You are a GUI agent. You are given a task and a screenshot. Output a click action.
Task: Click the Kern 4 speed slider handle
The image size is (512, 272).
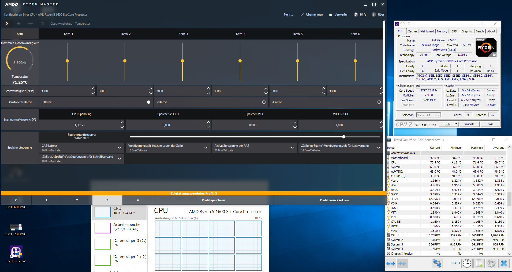240,61
